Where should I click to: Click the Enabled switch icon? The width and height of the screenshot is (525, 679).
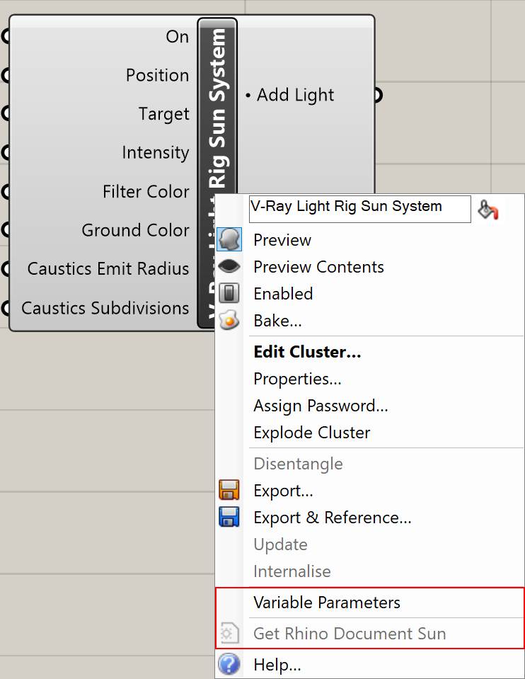tap(229, 293)
